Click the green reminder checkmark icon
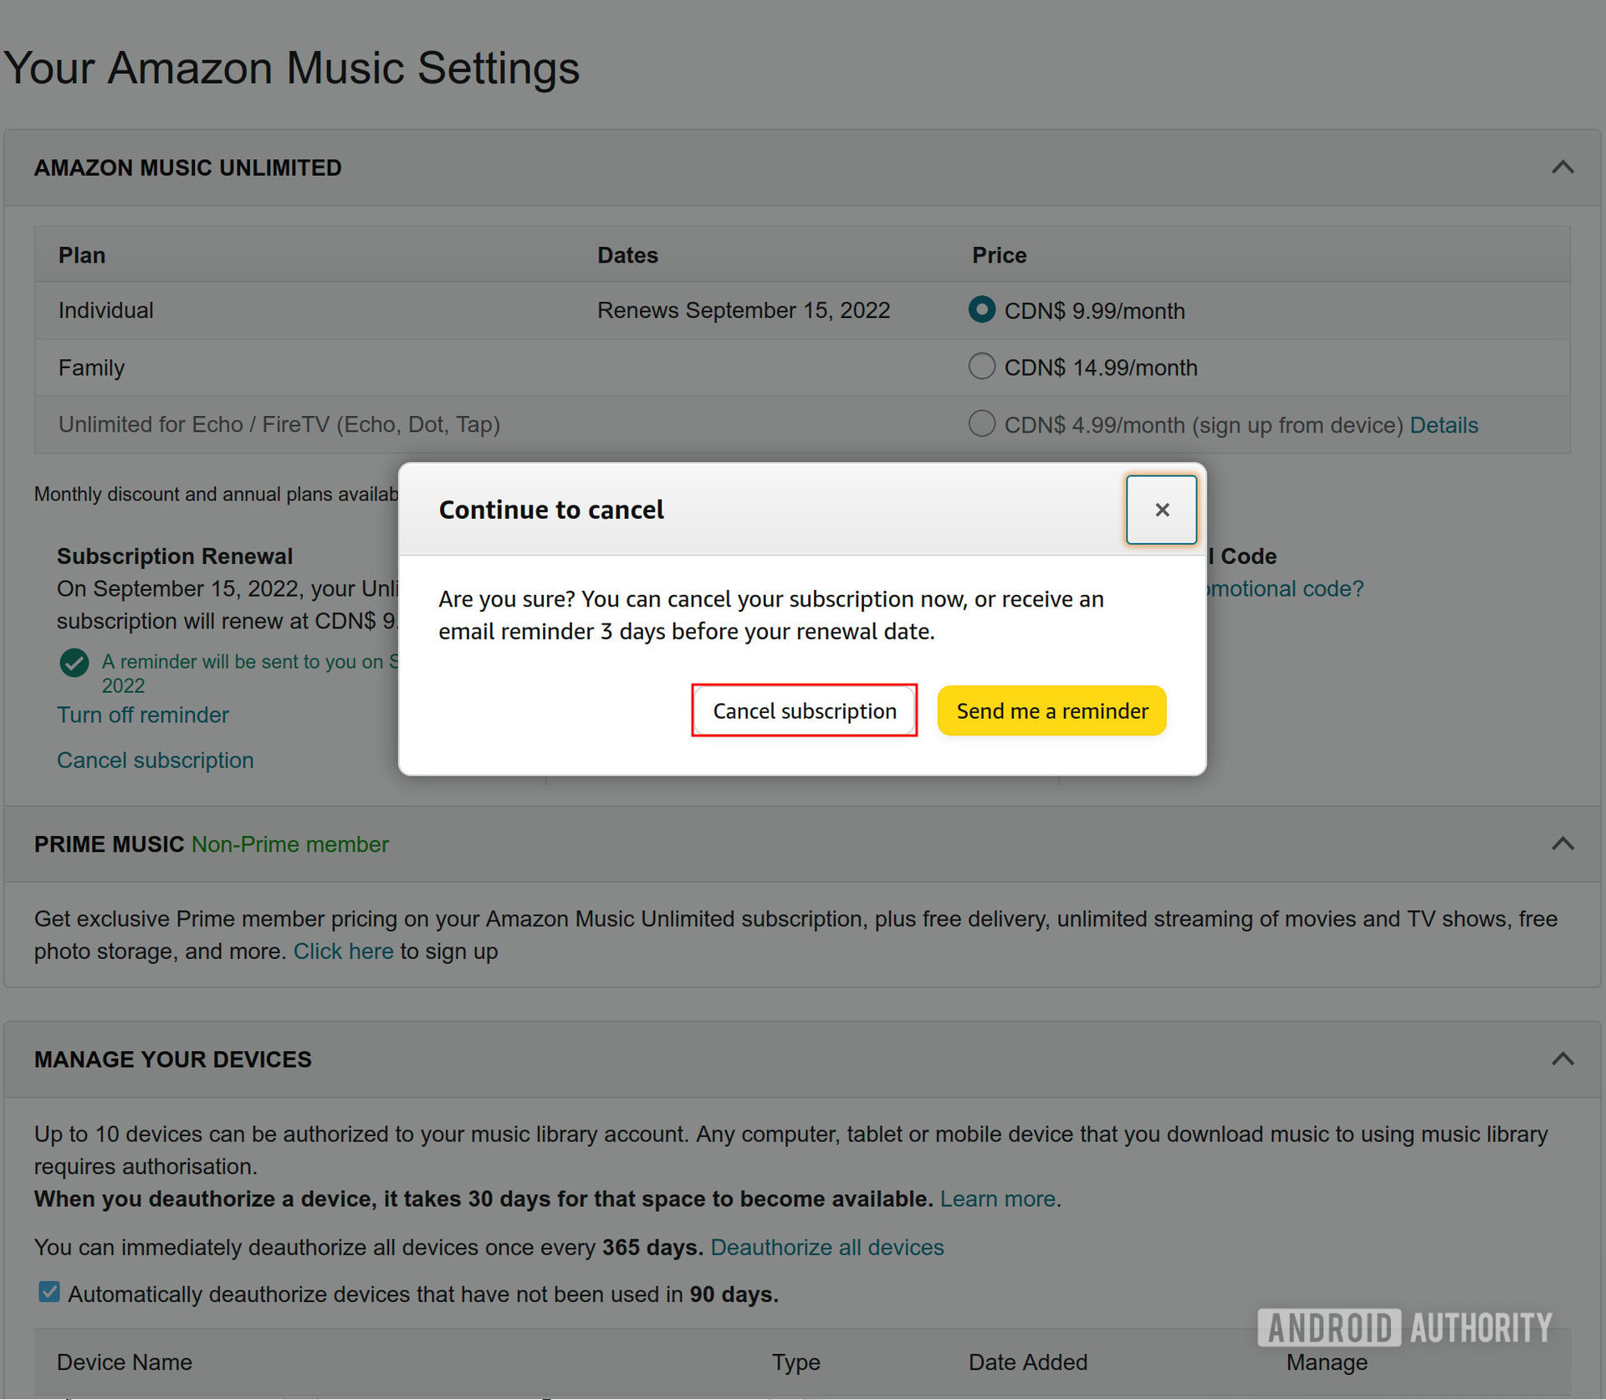 tap(74, 663)
